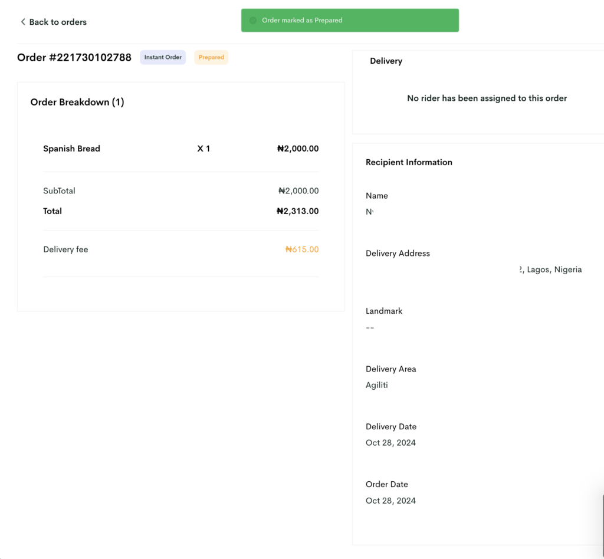Click the Total ₦2,313.00 amount
This screenshot has height=559, width=604.
297,211
